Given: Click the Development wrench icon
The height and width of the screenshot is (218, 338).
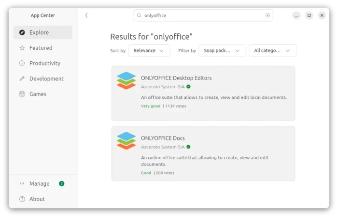Looking at the screenshot, I should (x=22, y=79).
